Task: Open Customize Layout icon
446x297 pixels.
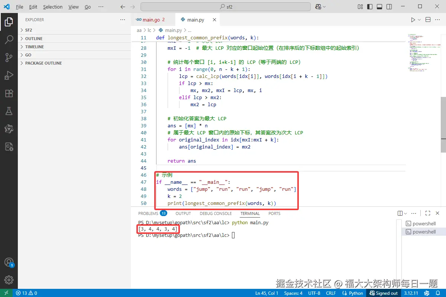Action: point(360,7)
